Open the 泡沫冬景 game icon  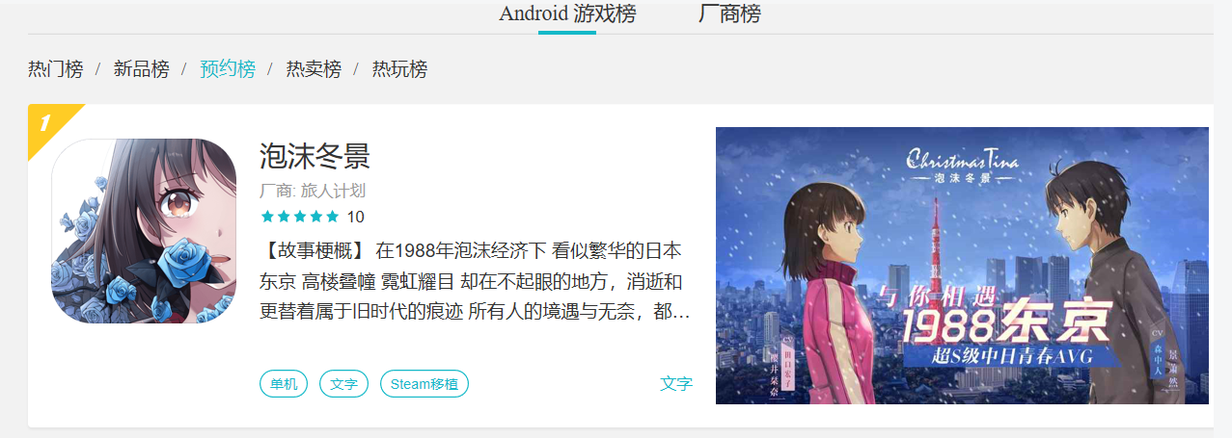144,231
